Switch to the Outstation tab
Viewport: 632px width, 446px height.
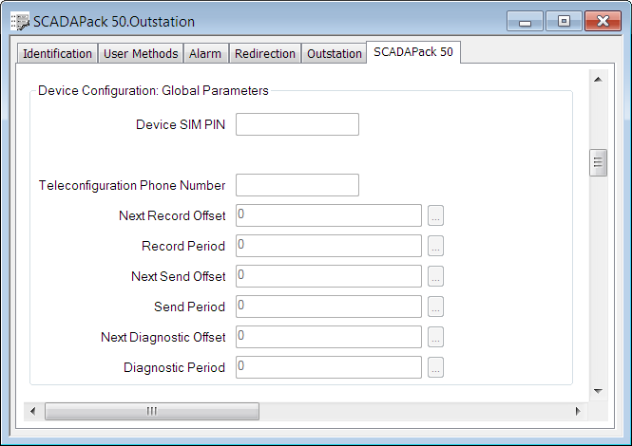point(335,54)
